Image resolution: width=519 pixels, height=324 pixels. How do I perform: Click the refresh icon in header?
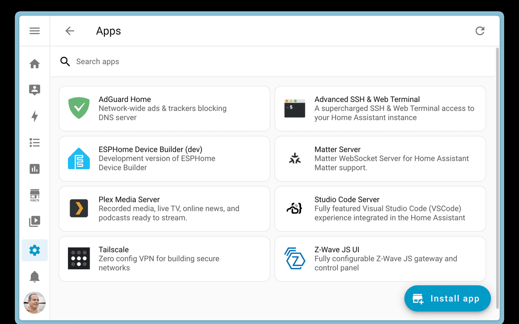pyautogui.click(x=480, y=31)
